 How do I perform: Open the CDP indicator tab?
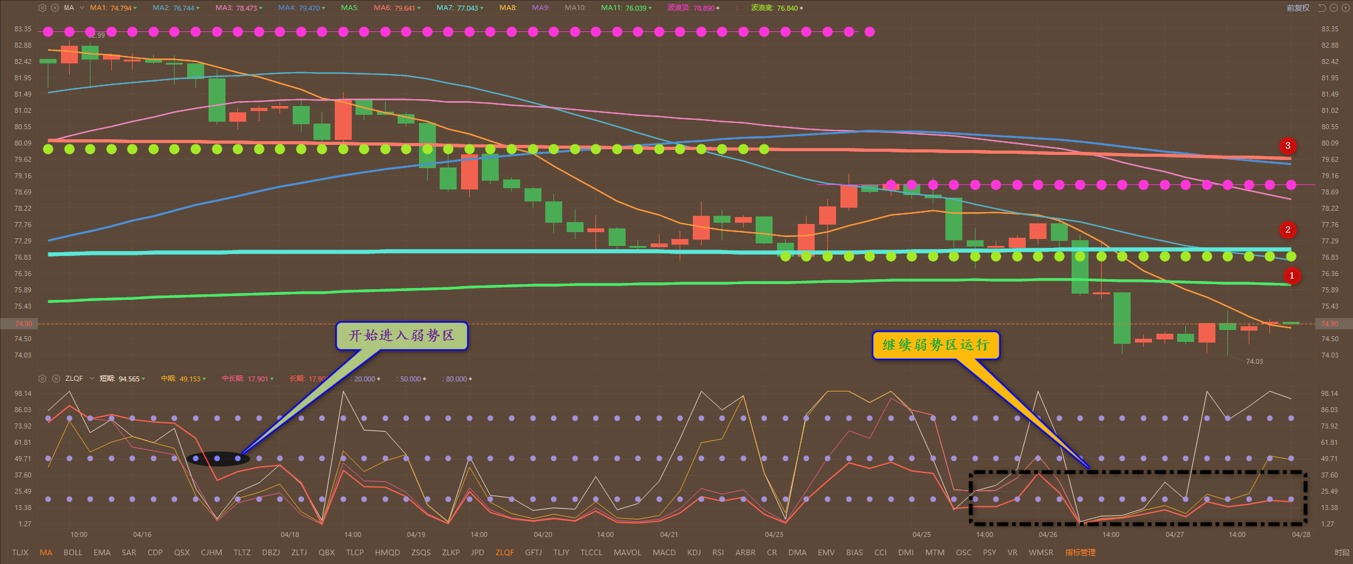click(155, 553)
